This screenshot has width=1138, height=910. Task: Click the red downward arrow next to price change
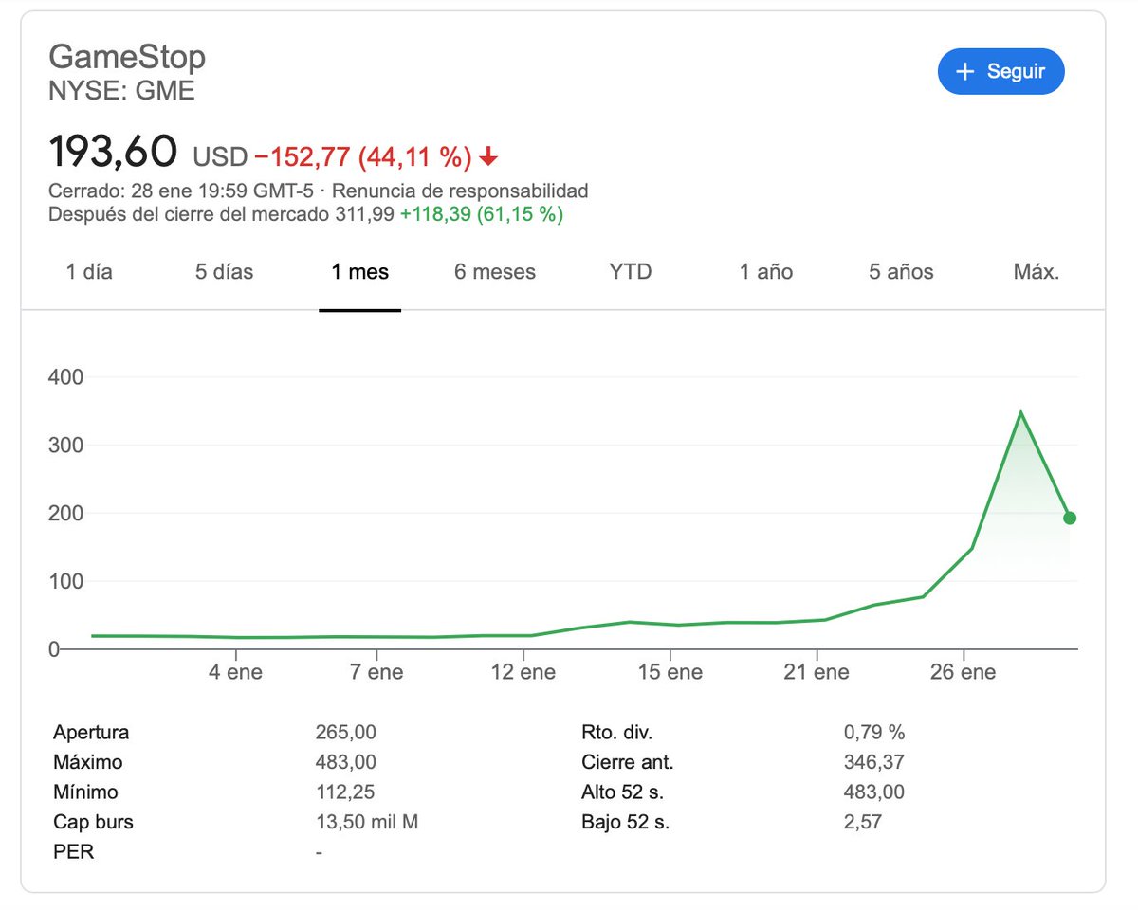coord(486,157)
